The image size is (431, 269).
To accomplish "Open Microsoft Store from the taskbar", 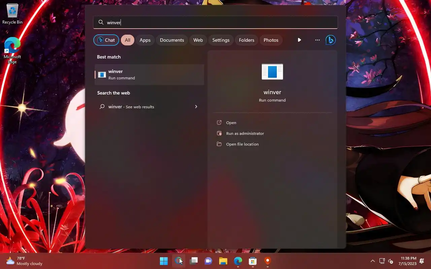I will 253,261.
